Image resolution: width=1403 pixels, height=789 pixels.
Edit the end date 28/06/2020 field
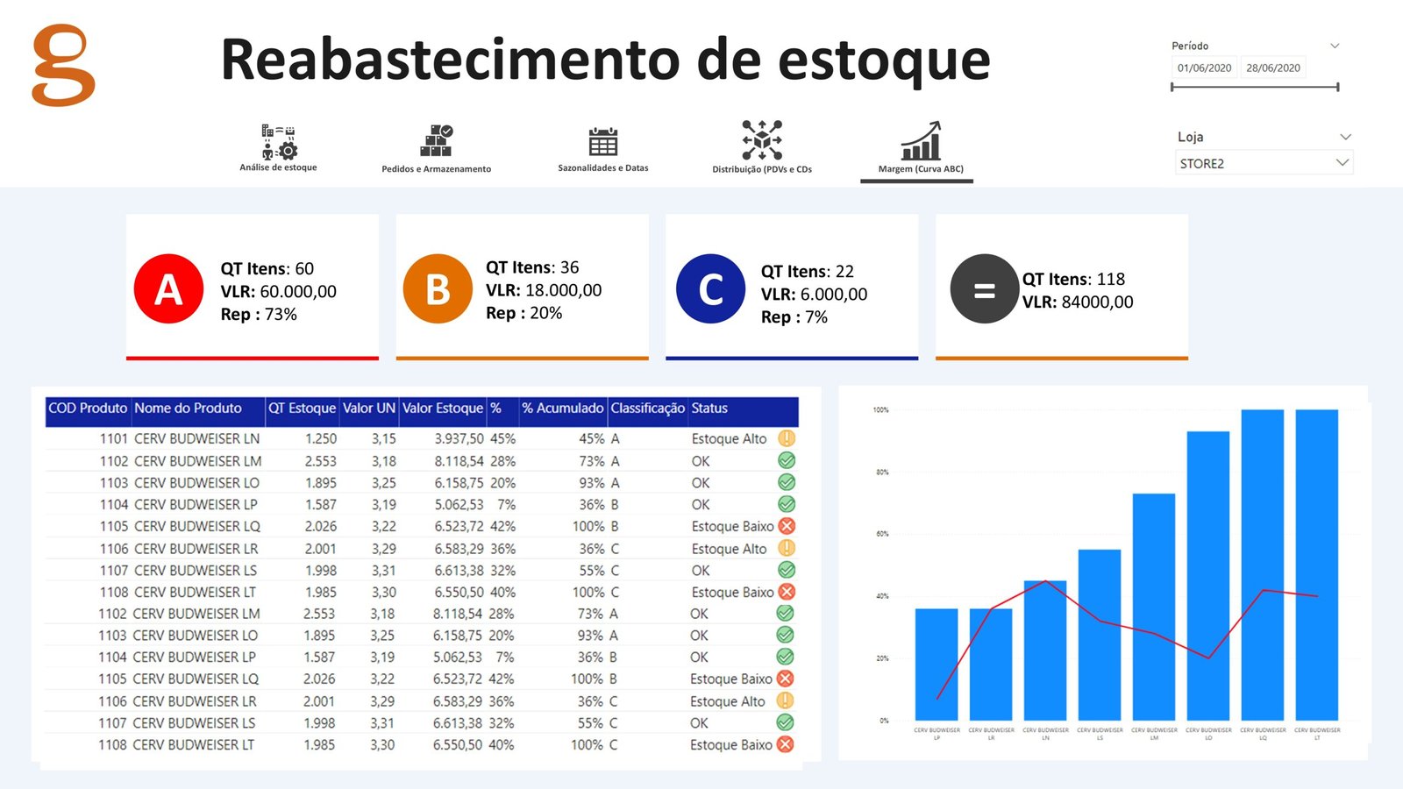[1273, 68]
